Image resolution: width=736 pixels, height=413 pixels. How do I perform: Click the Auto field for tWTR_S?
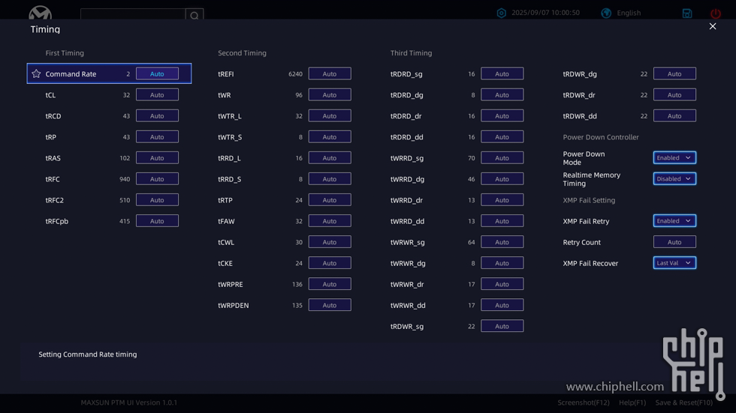click(x=330, y=136)
